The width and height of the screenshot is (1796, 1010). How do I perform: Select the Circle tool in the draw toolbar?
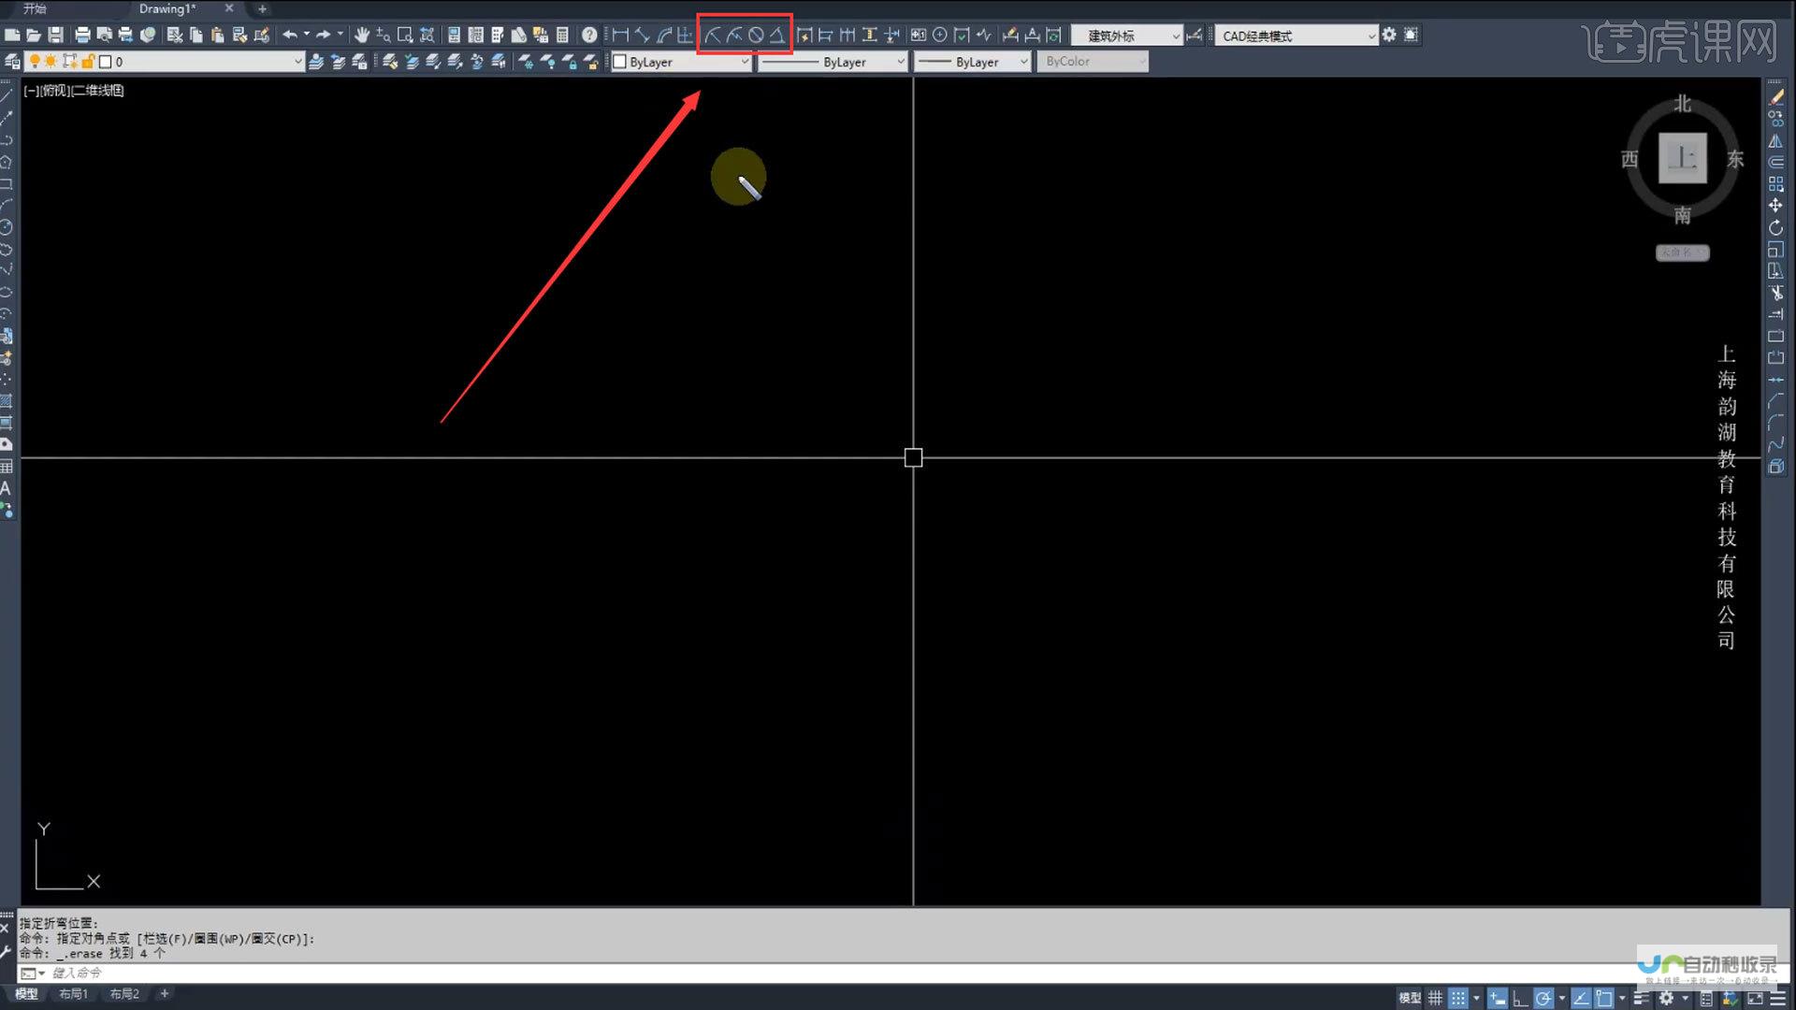6,227
